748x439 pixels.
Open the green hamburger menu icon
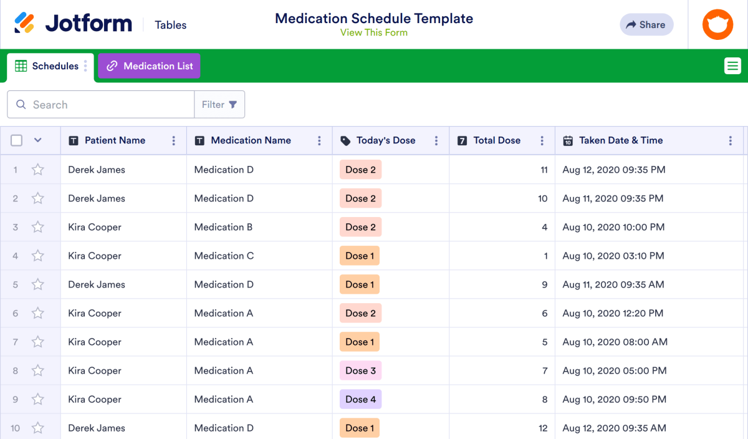click(x=732, y=65)
